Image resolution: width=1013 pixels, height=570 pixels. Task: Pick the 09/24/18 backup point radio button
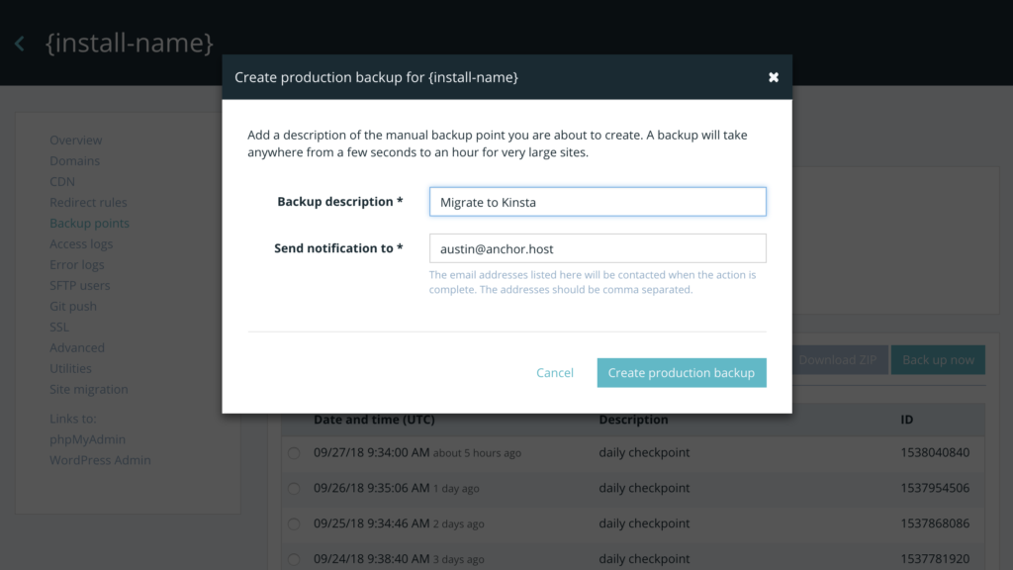(x=294, y=559)
